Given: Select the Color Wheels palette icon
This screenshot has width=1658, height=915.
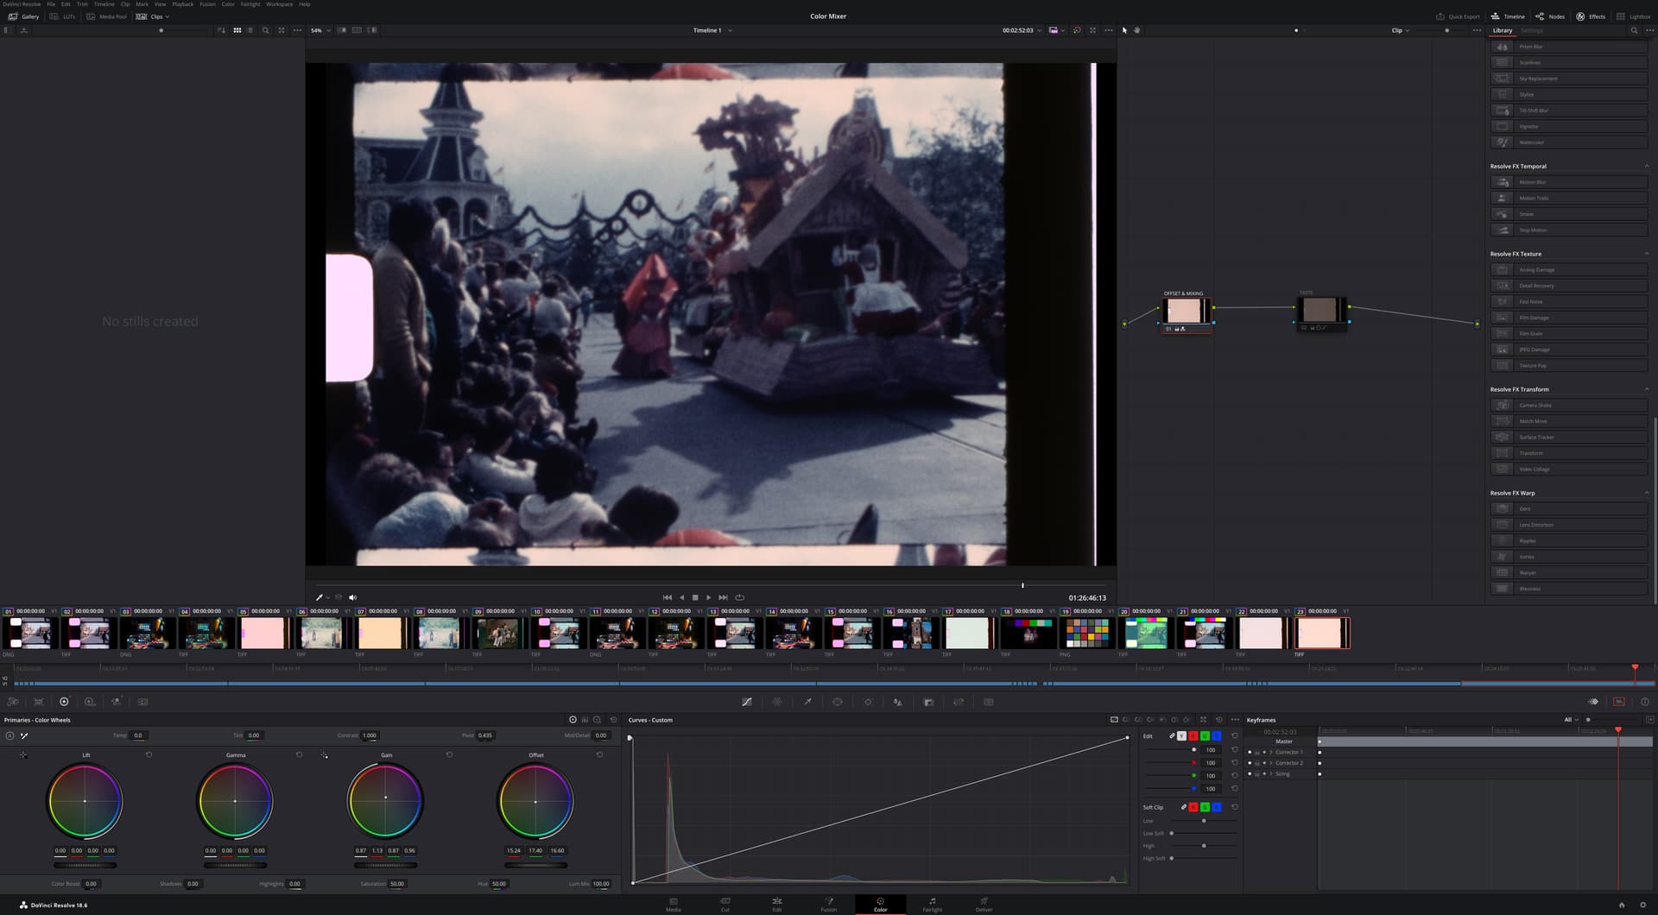Looking at the screenshot, I should tap(64, 702).
